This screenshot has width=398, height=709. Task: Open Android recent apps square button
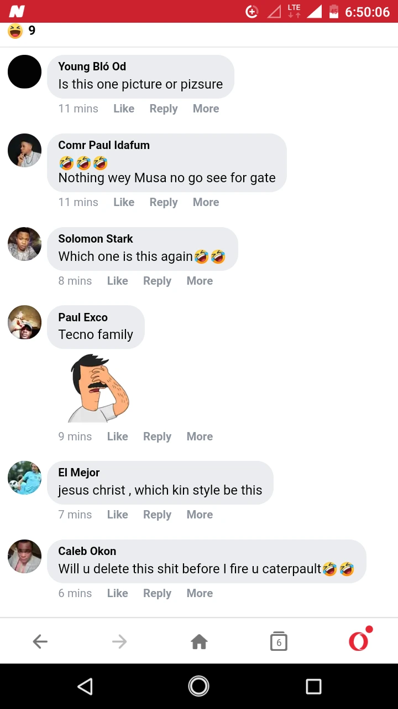click(313, 687)
